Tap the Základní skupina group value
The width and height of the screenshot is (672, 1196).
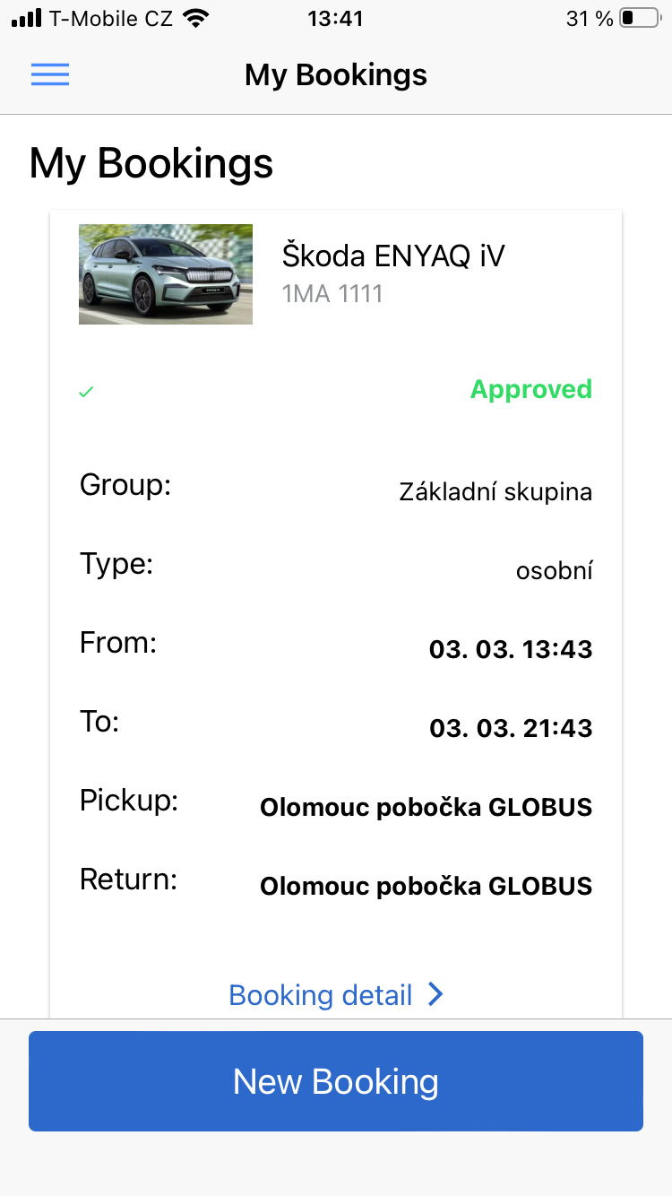point(495,492)
